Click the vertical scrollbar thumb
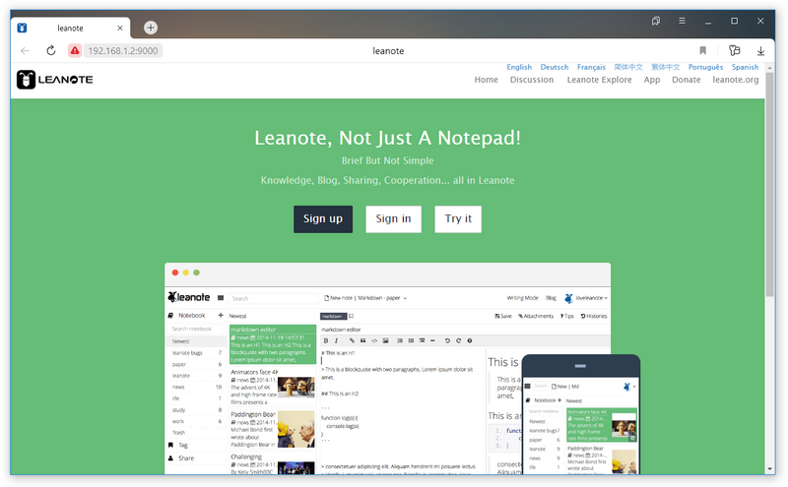788x487 pixels. [x=769, y=185]
